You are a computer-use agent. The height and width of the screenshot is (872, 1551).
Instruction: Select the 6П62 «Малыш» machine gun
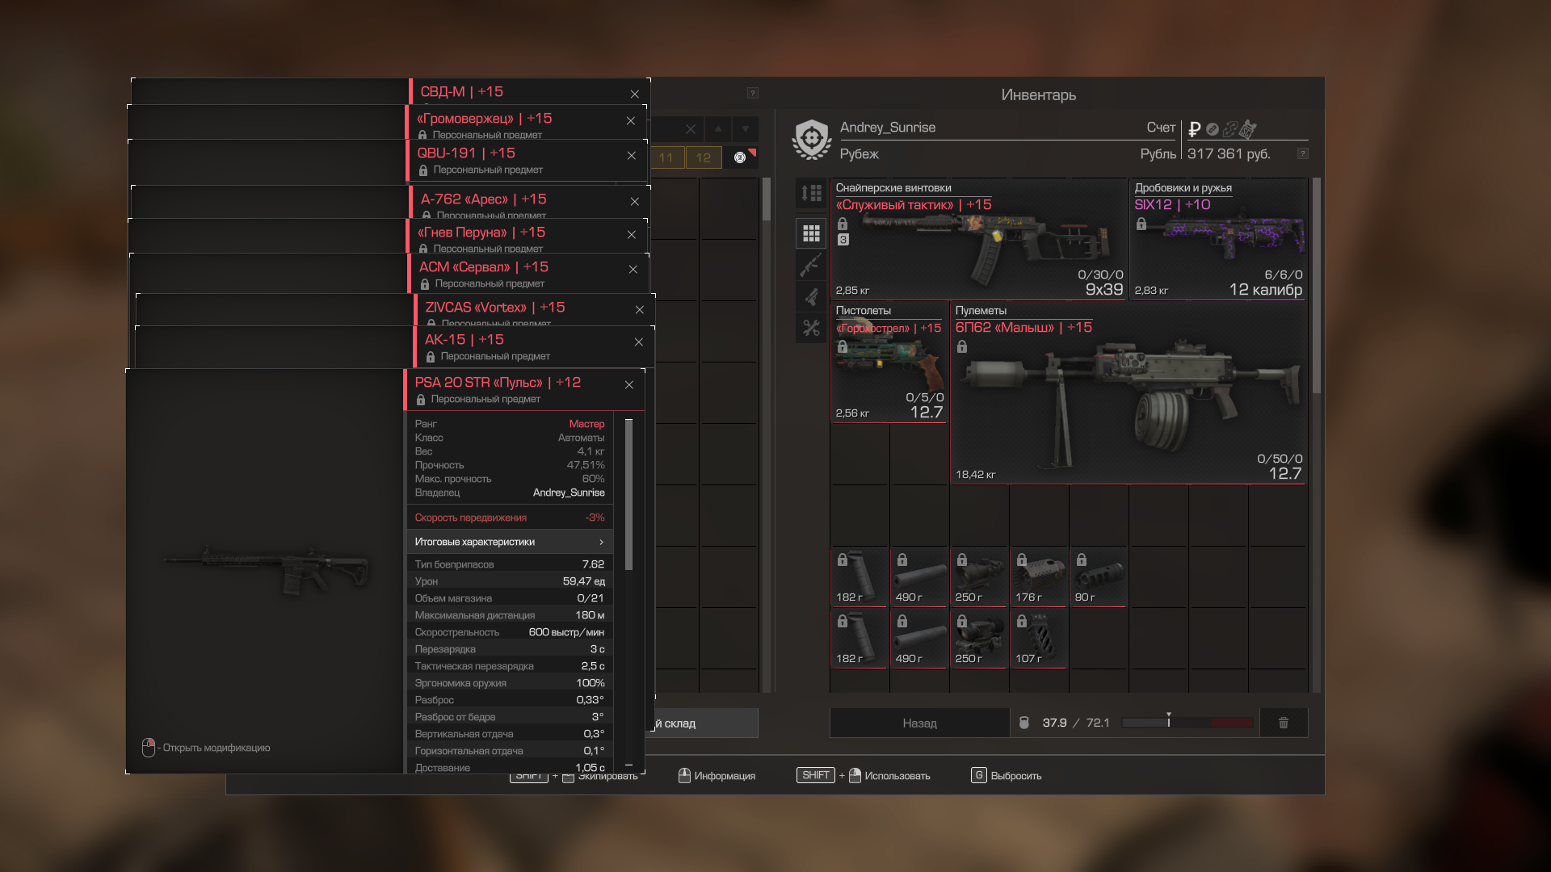click(1129, 393)
